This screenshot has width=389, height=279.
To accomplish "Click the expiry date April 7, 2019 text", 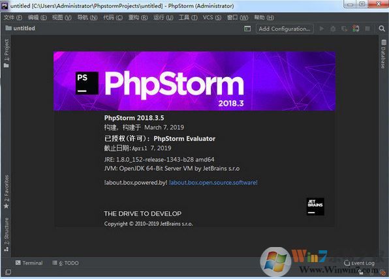I will click(x=151, y=148).
